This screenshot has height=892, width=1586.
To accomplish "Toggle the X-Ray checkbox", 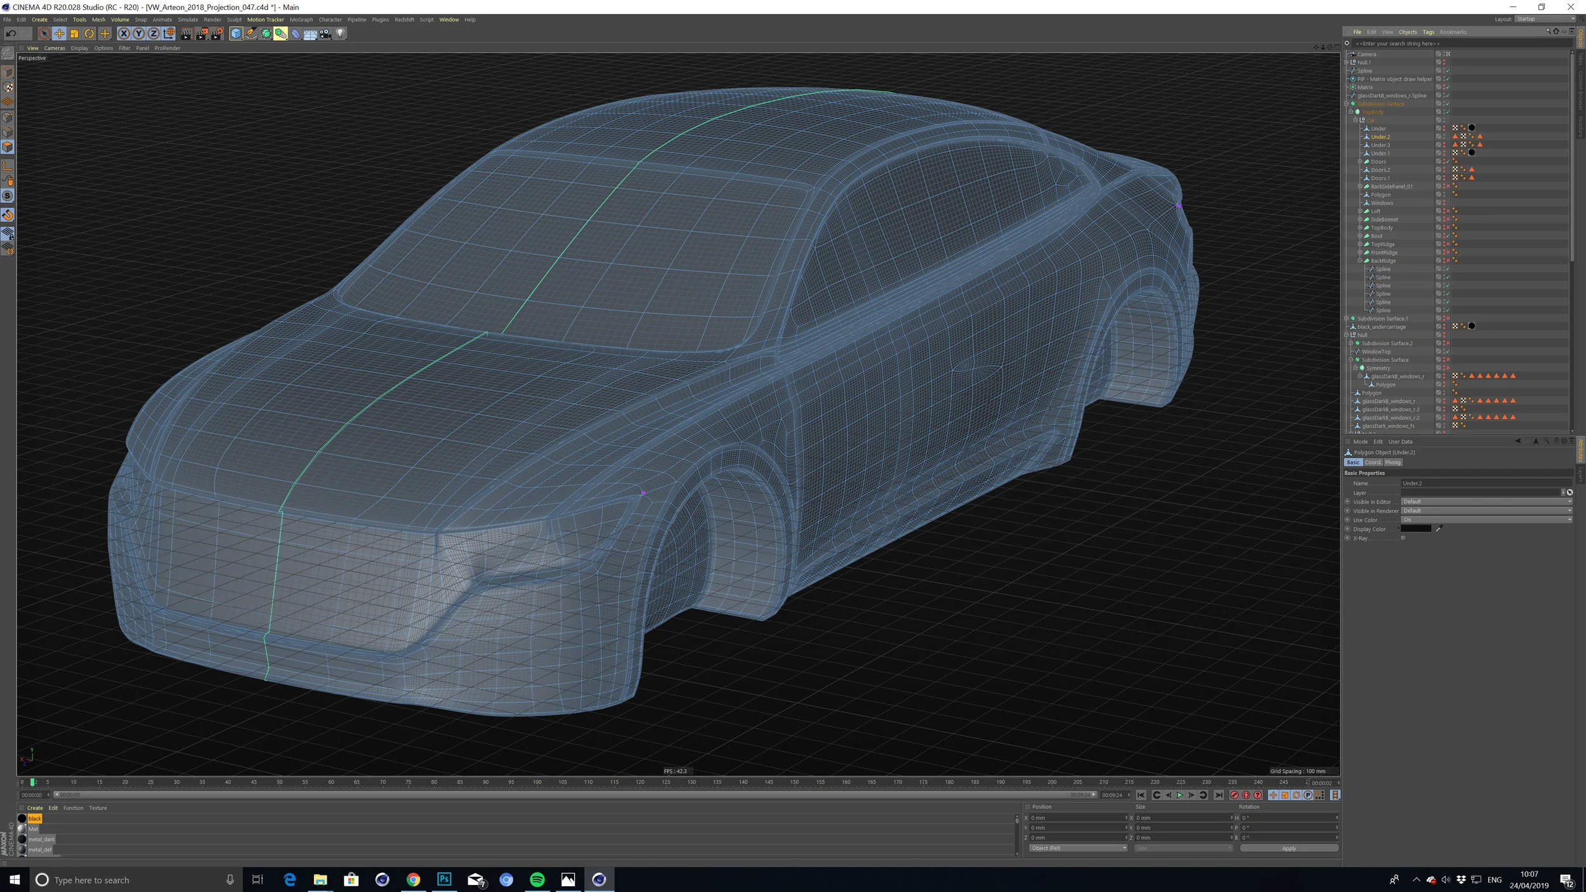I will pyautogui.click(x=1403, y=538).
